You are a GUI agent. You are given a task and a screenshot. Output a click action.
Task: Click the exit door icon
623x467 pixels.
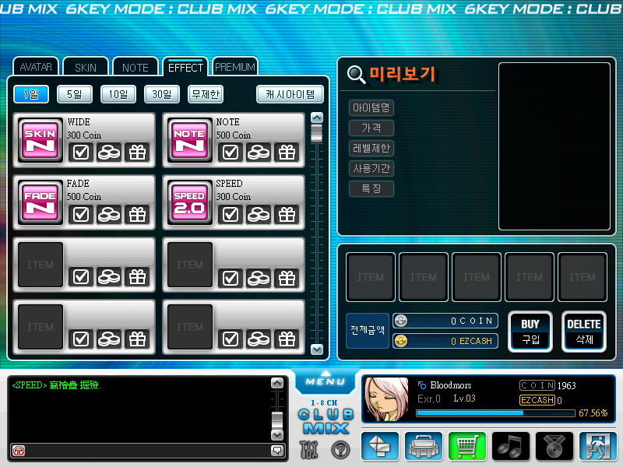[x=597, y=446]
